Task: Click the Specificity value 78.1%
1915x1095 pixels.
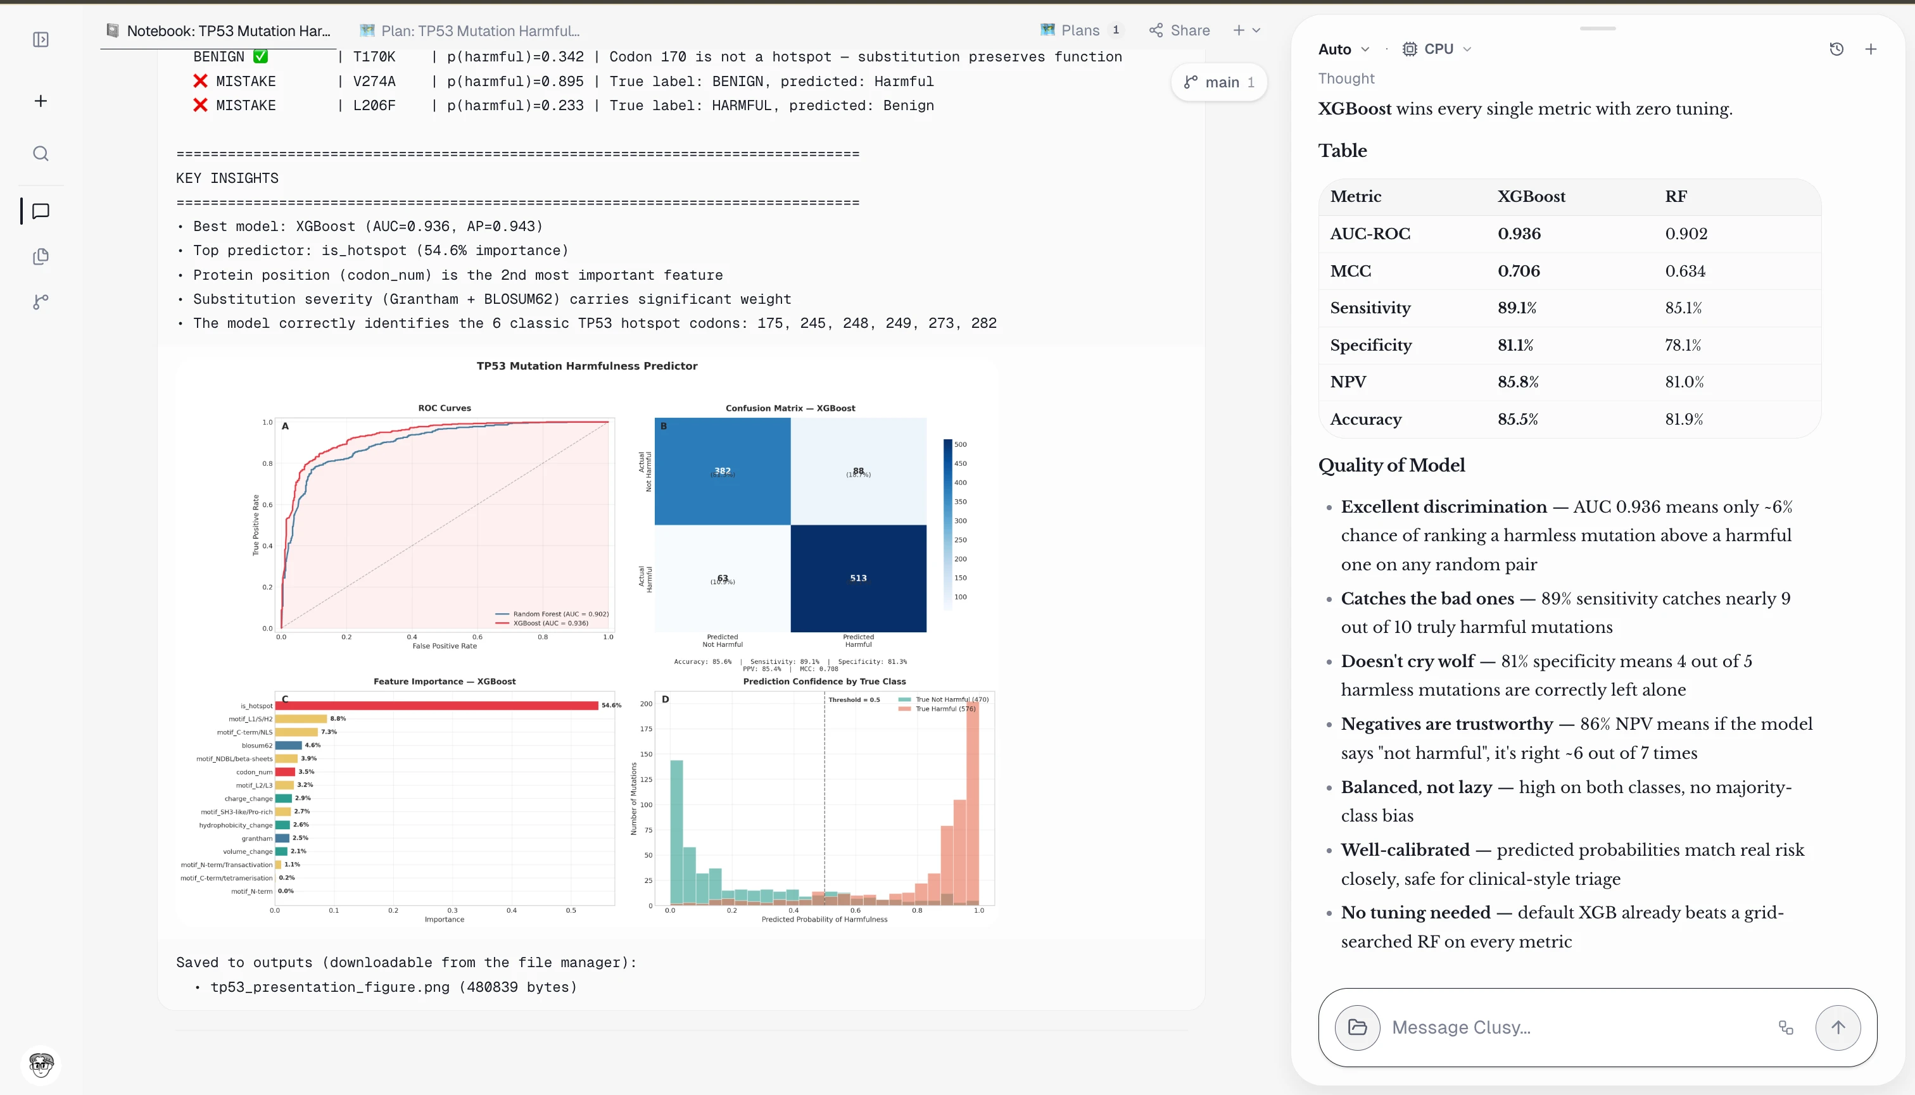Action: (1683, 345)
